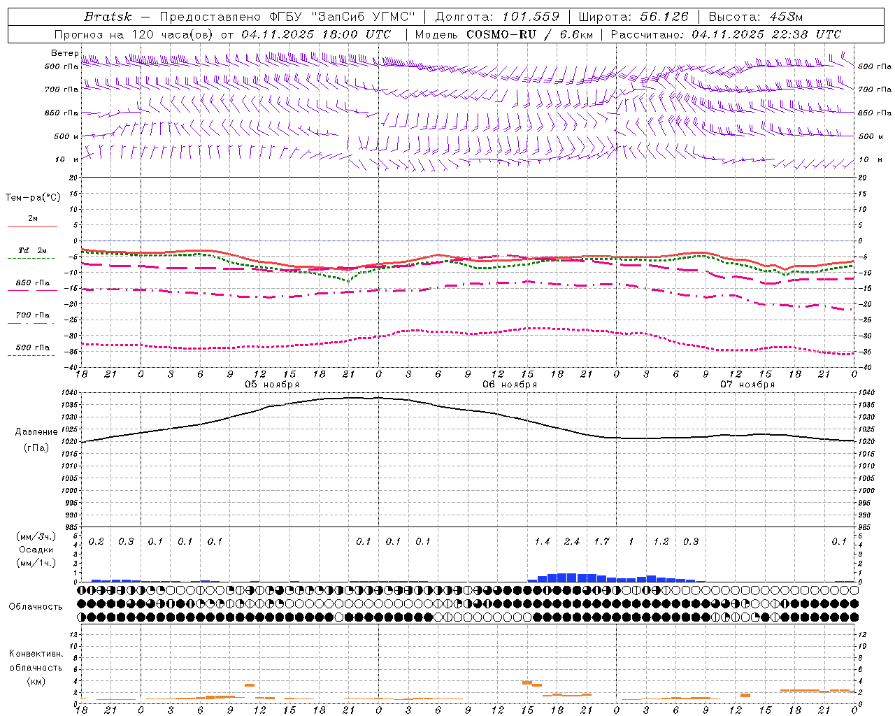
Task: Click the Td 2м dew point legend entry
Action: pyautogui.click(x=33, y=250)
